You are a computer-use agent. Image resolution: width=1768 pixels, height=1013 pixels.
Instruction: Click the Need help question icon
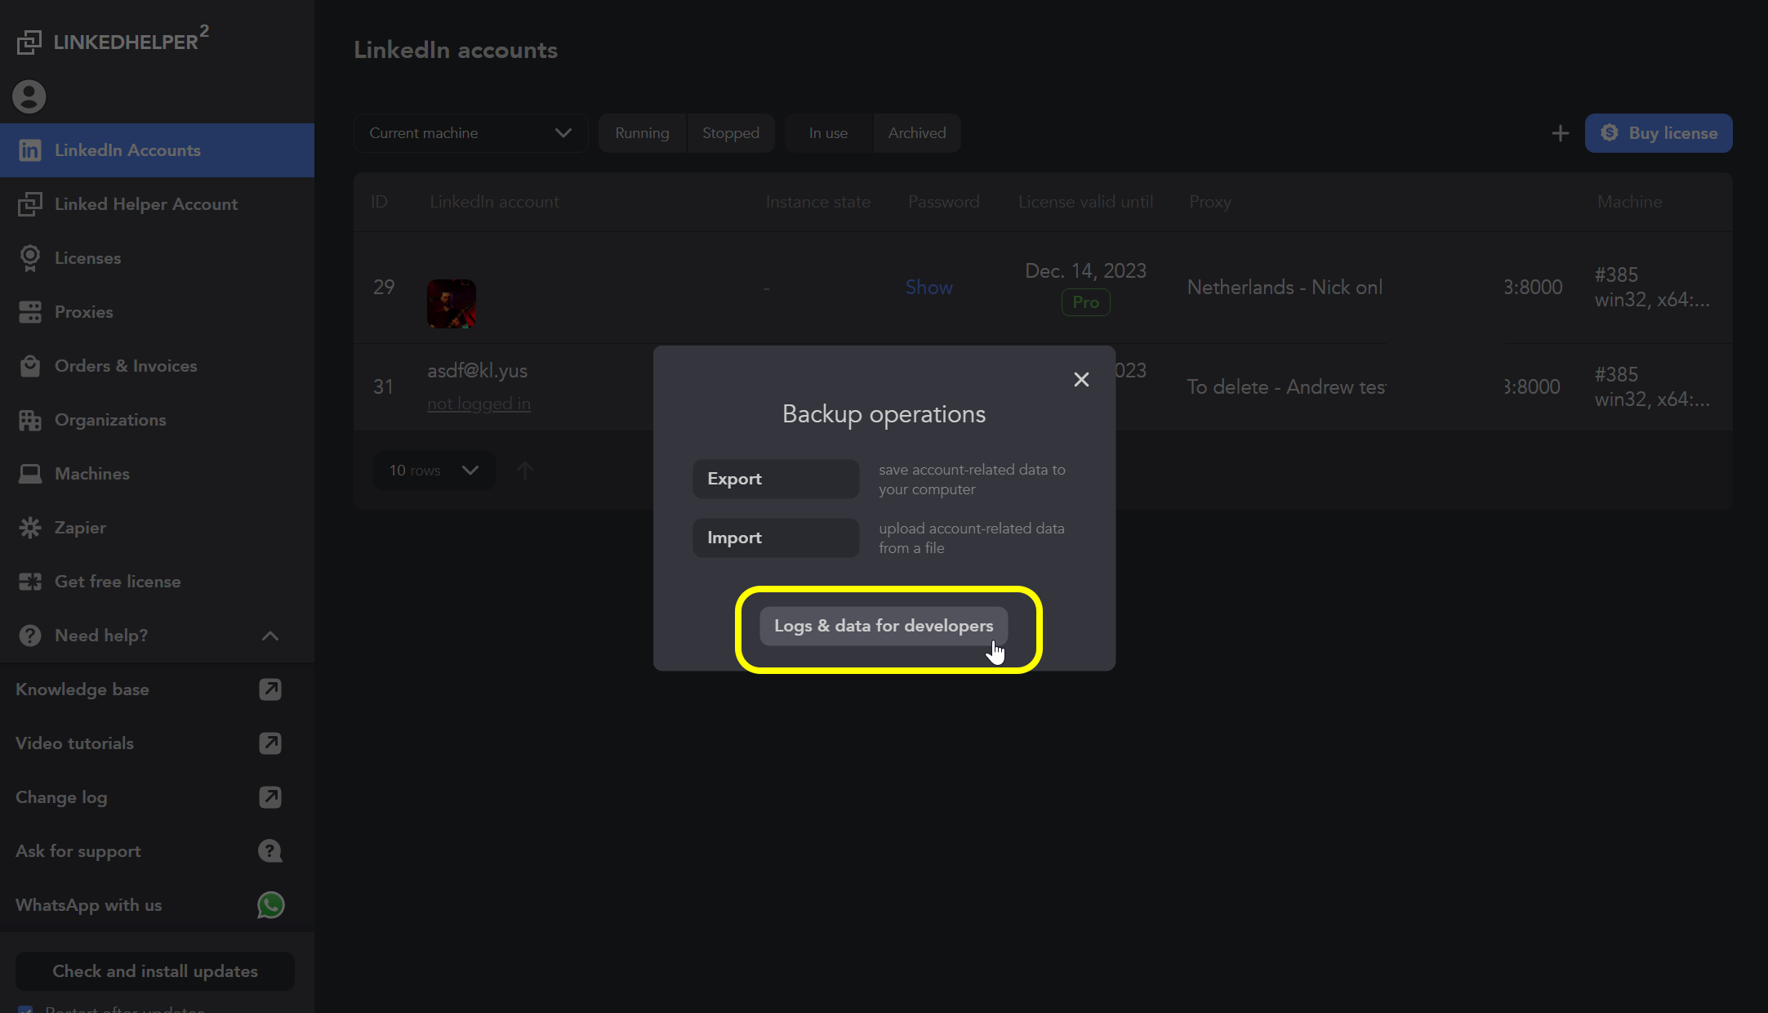coord(30,636)
